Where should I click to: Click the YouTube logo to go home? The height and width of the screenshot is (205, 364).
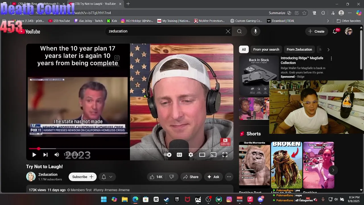(30, 32)
